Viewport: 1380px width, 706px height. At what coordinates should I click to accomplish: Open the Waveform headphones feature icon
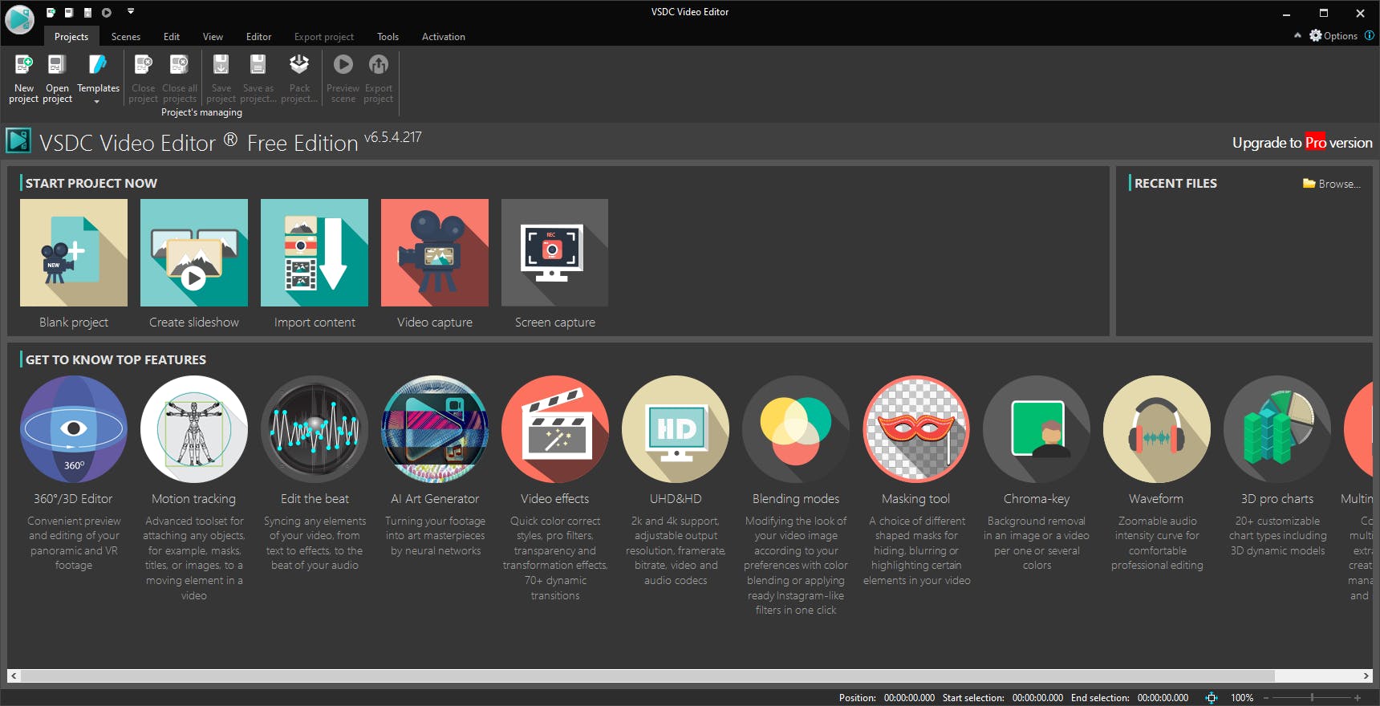click(x=1157, y=429)
